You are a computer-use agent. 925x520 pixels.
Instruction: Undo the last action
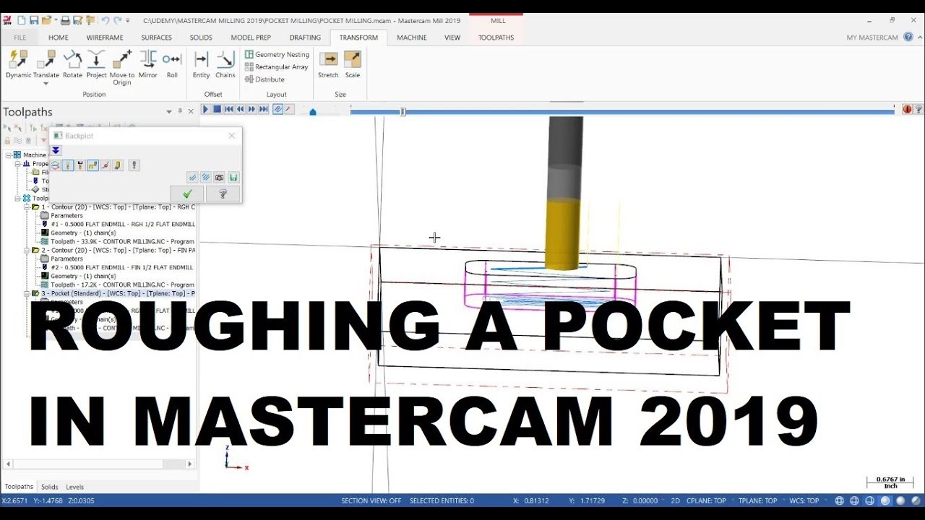(106, 20)
